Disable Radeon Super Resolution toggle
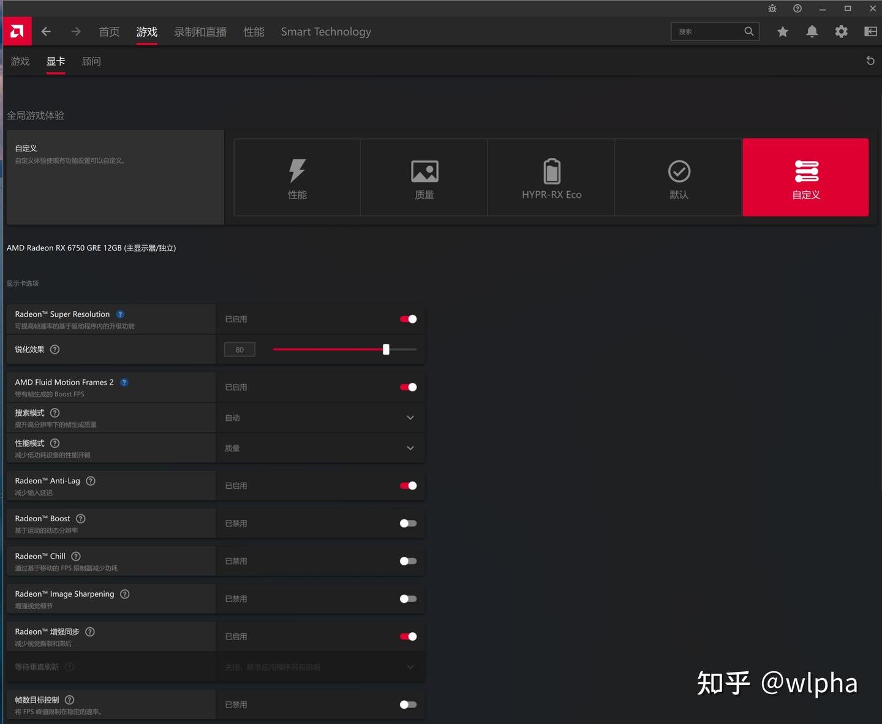Viewport: 882px width, 724px height. pyautogui.click(x=408, y=319)
